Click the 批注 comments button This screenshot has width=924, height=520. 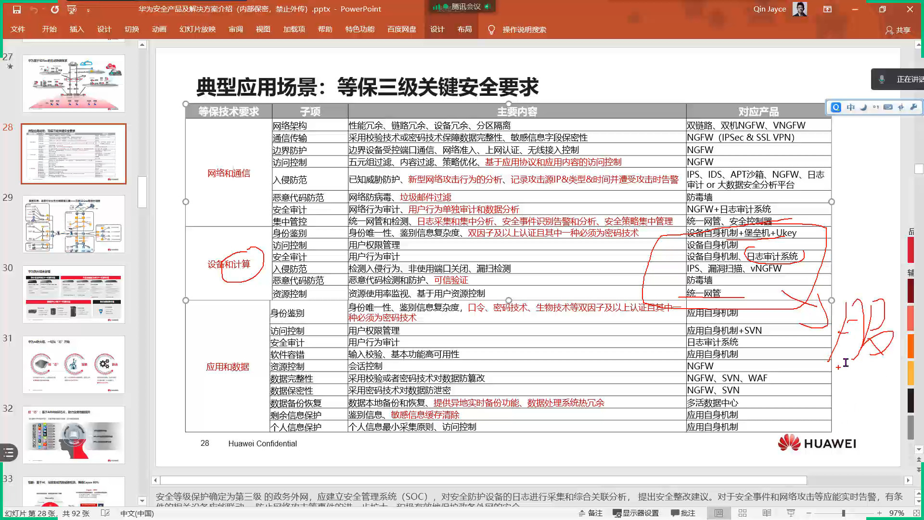click(683, 513)
